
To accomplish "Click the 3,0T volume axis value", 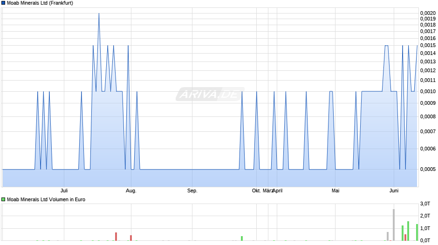I will [425, 204].
